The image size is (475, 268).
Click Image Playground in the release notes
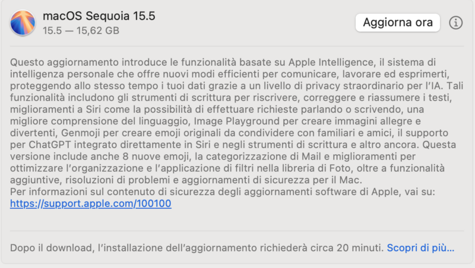[237, 121]
